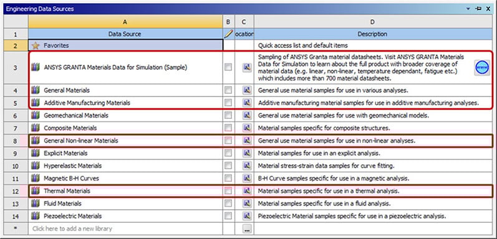This screenshot has width=497, height=239.
Task: Select the Favorites data source row
Action: [x=125, y=45]
